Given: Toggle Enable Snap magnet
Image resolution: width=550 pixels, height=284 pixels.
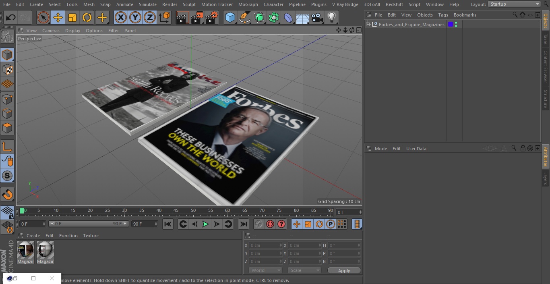Looking at the screenshot, I should pyautogui.click(x=7, y=195).
